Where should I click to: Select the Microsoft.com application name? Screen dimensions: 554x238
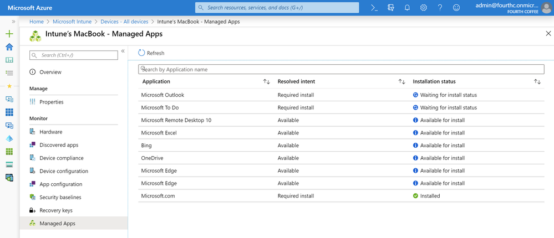[158, 196]
